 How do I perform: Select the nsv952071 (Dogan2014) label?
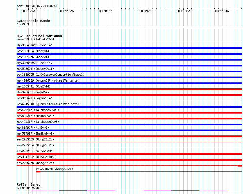tap(35, 98)
